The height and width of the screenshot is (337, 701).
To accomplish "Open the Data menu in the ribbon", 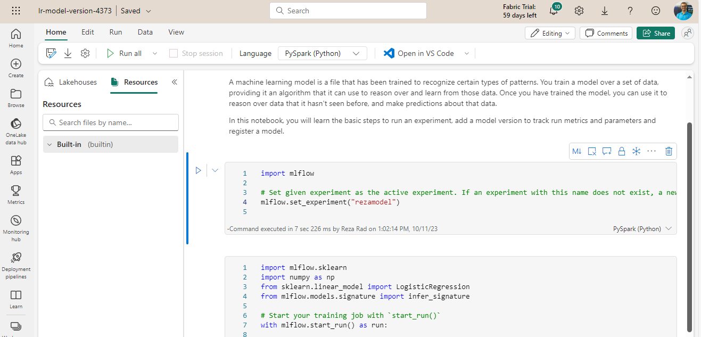I will (145, 32).
